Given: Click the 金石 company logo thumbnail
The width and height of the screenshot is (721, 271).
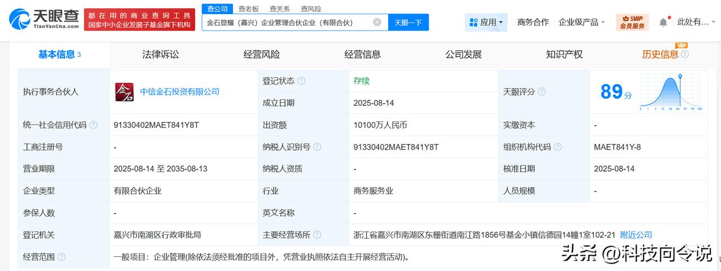Looking at the screenshot, I should [125, 91].
